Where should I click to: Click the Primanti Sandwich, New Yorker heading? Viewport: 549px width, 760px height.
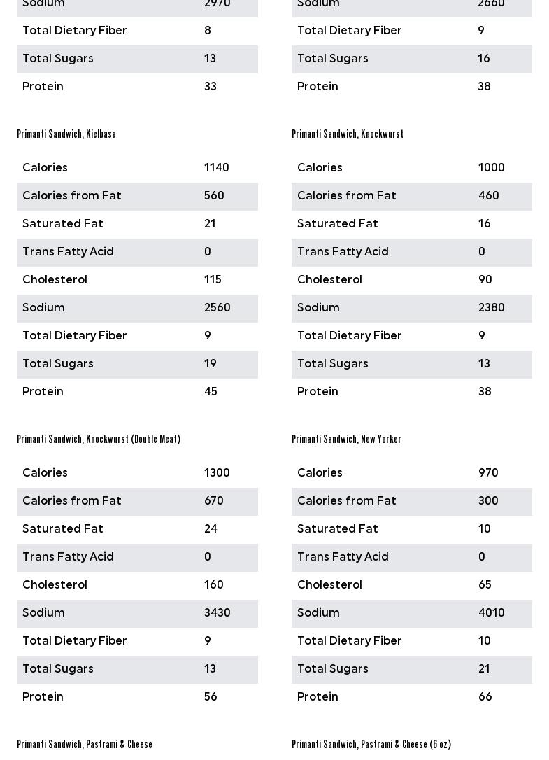(x=346, y=439)
